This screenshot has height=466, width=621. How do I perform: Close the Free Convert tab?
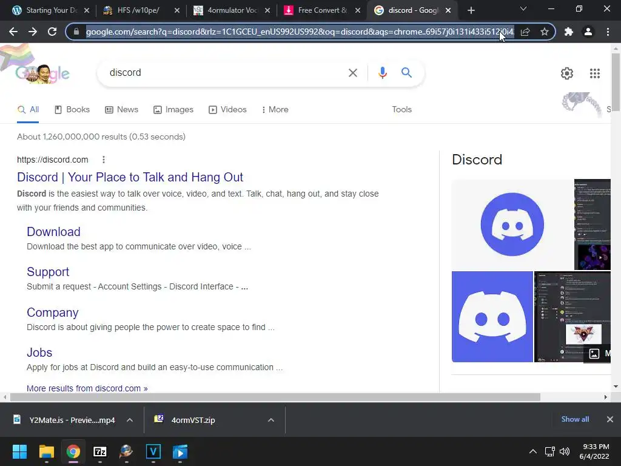358,10
